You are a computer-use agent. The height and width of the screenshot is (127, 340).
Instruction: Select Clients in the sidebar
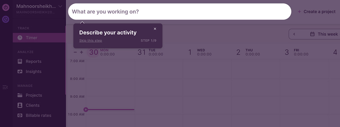tap(33, 105)
